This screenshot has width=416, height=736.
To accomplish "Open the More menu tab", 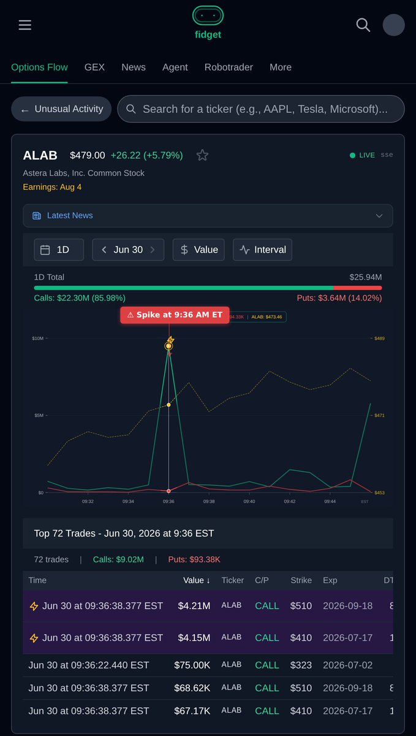I will coord(281,67).
